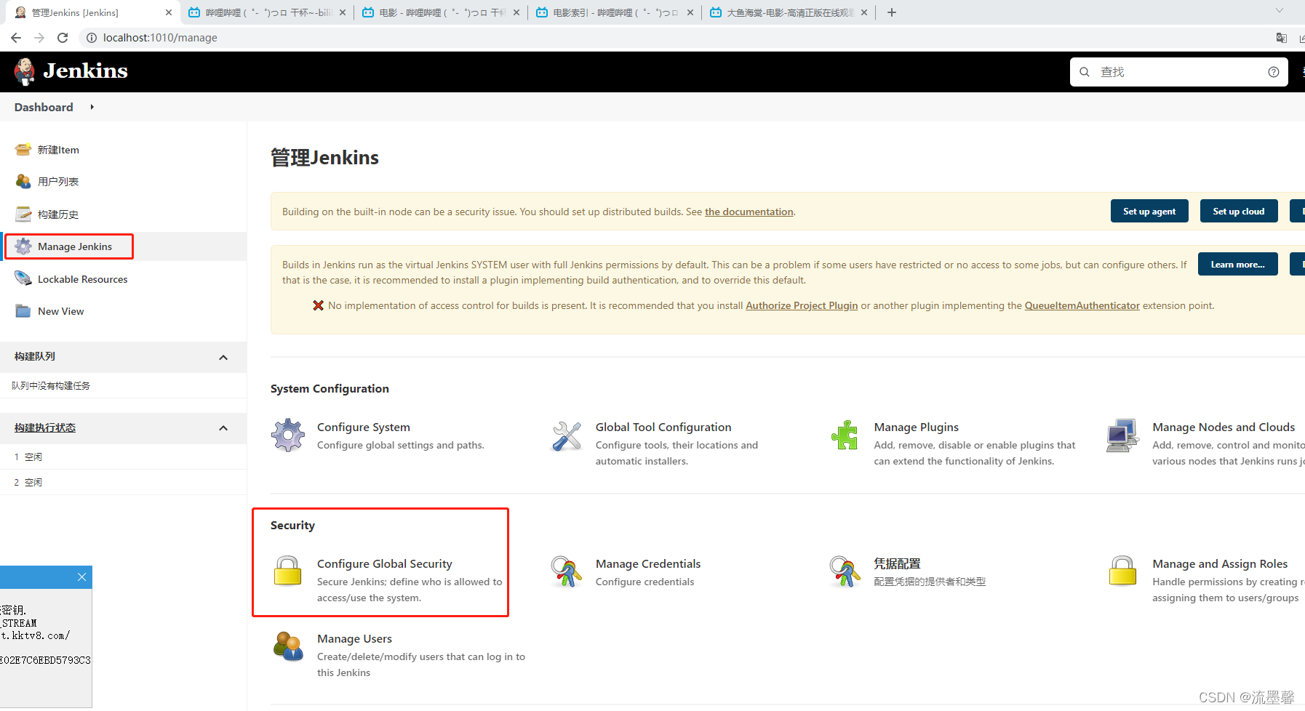Open the Configure System link
This screenshot has width=1305, height=711.
tap(364, 427)
